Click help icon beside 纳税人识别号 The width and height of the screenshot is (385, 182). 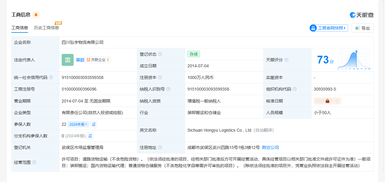click(168, 89)
